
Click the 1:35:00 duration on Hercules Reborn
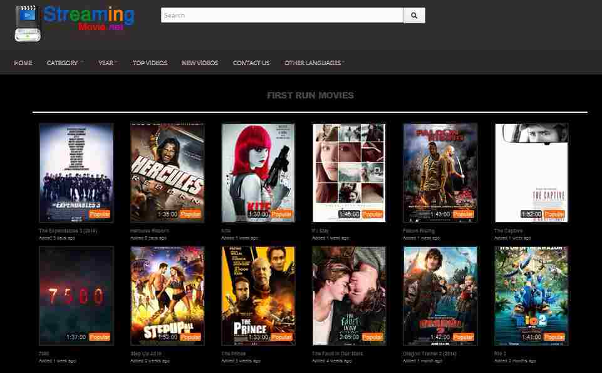[168, 214]
